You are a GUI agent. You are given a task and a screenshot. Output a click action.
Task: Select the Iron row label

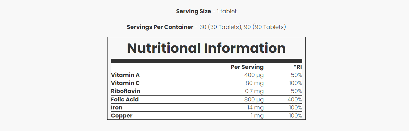point(117,108)
